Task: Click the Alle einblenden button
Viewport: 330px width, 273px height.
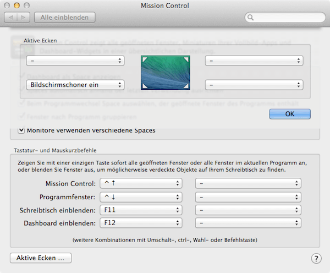Action: click(64, 18)
